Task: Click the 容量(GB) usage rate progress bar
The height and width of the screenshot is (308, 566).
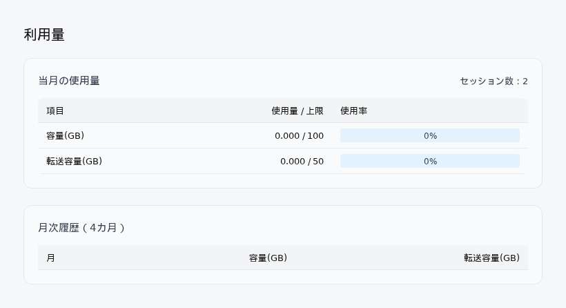Action: click(429, 135)
